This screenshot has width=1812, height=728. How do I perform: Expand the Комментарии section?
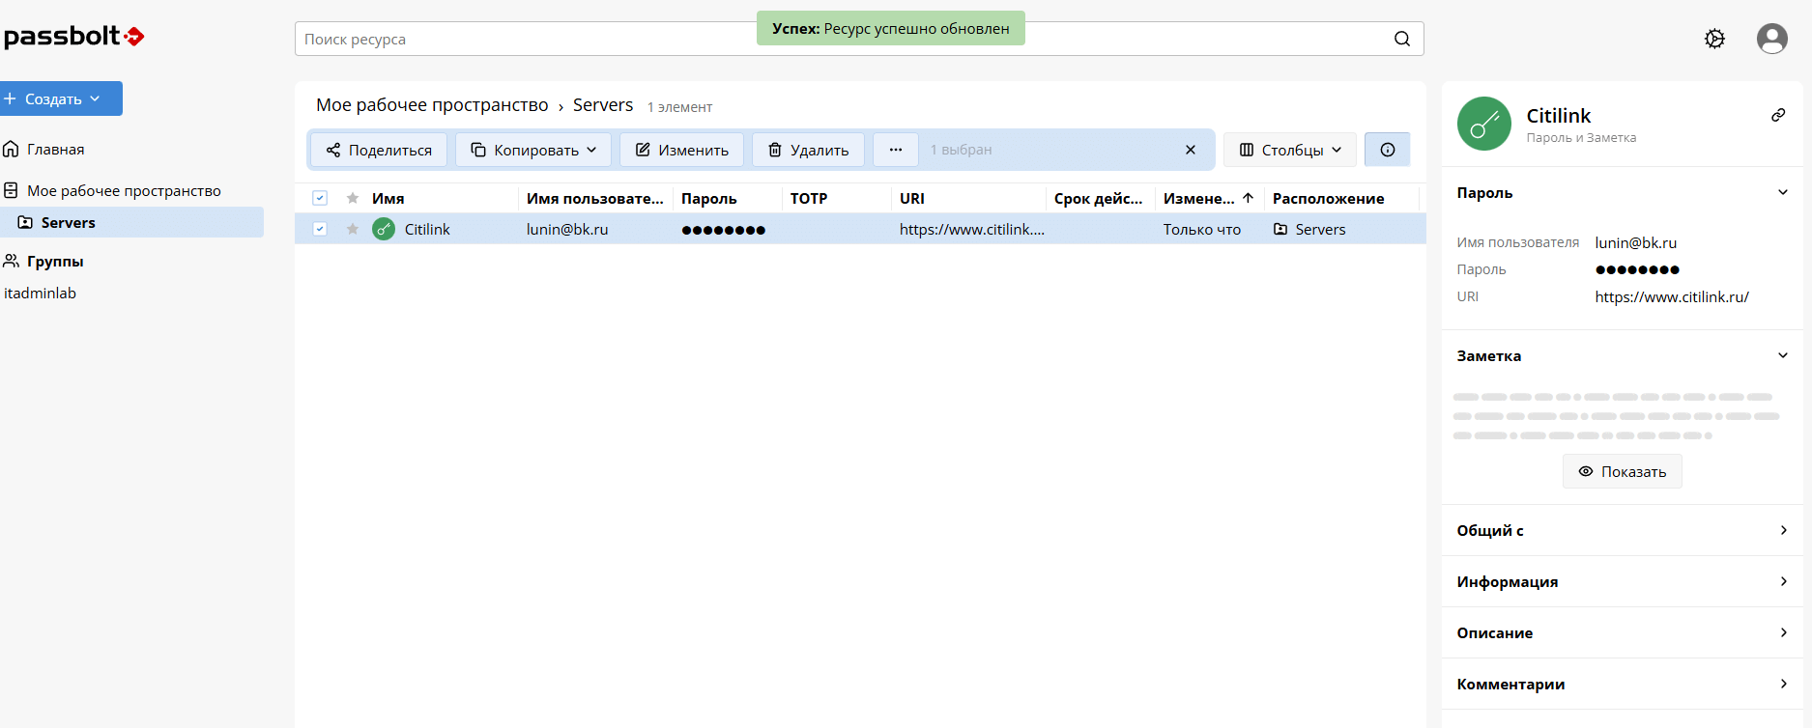coord(1623,684)
